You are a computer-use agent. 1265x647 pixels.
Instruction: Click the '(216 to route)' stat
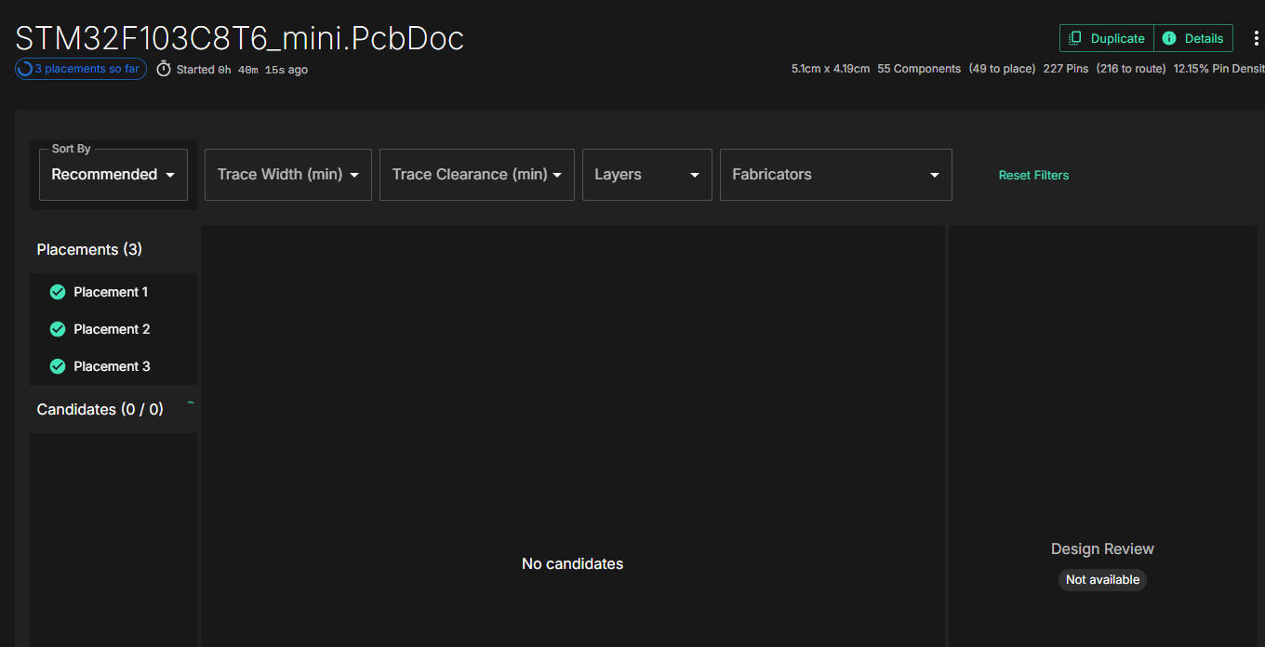point(1131,69)
